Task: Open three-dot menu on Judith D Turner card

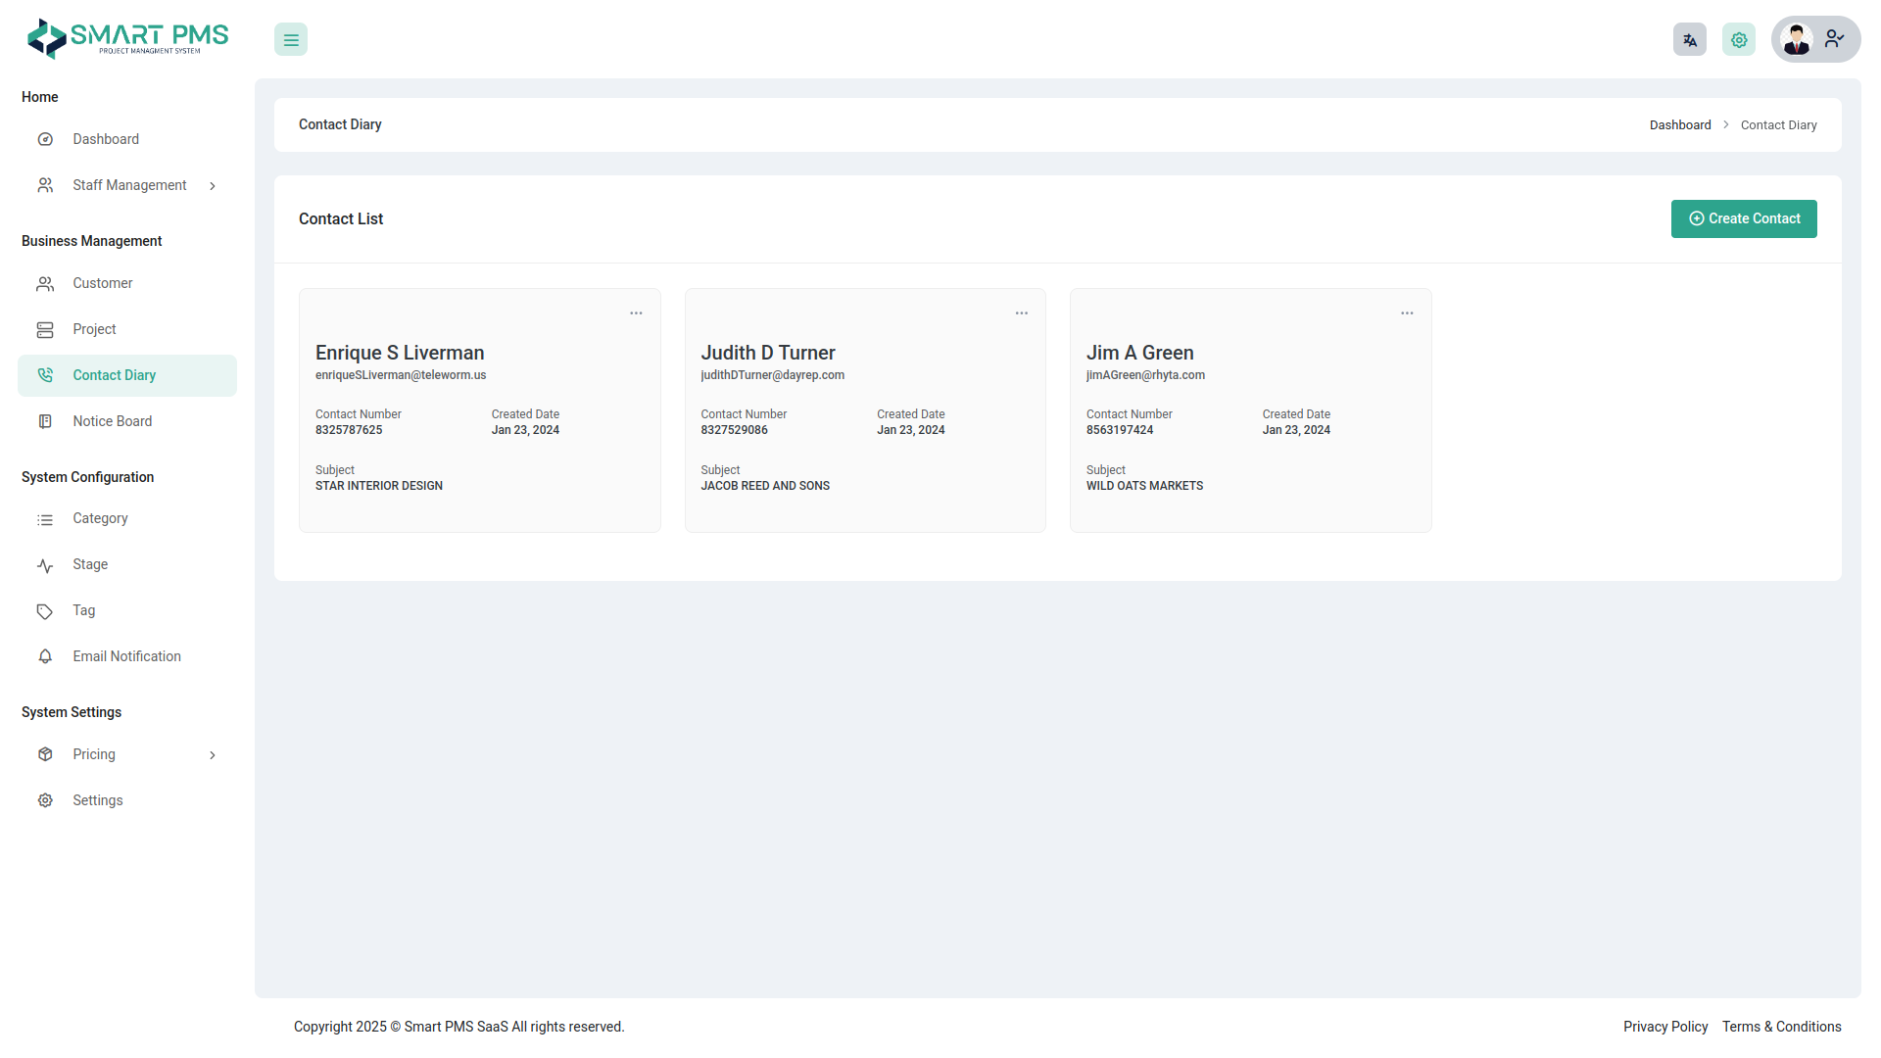Action: pyautogui.click(x=1021, y=313)
